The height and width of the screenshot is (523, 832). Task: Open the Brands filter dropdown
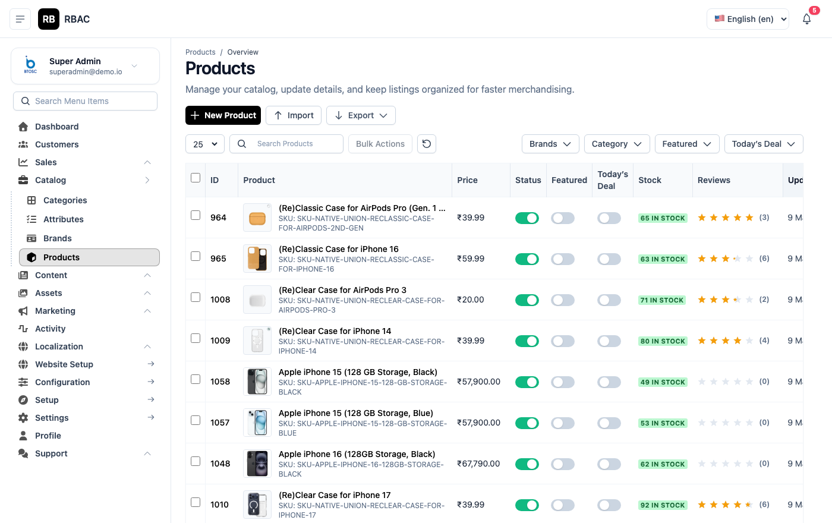pos(550,144)
